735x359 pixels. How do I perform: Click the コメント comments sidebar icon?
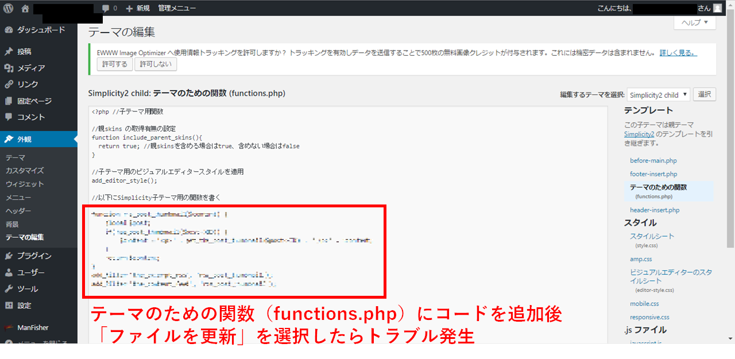[9, 117]
